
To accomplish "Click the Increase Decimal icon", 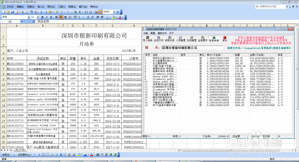I will (x=88, y=17).
